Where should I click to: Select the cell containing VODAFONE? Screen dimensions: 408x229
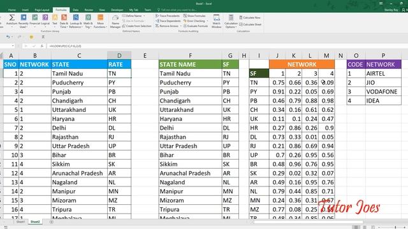[383, 92]
